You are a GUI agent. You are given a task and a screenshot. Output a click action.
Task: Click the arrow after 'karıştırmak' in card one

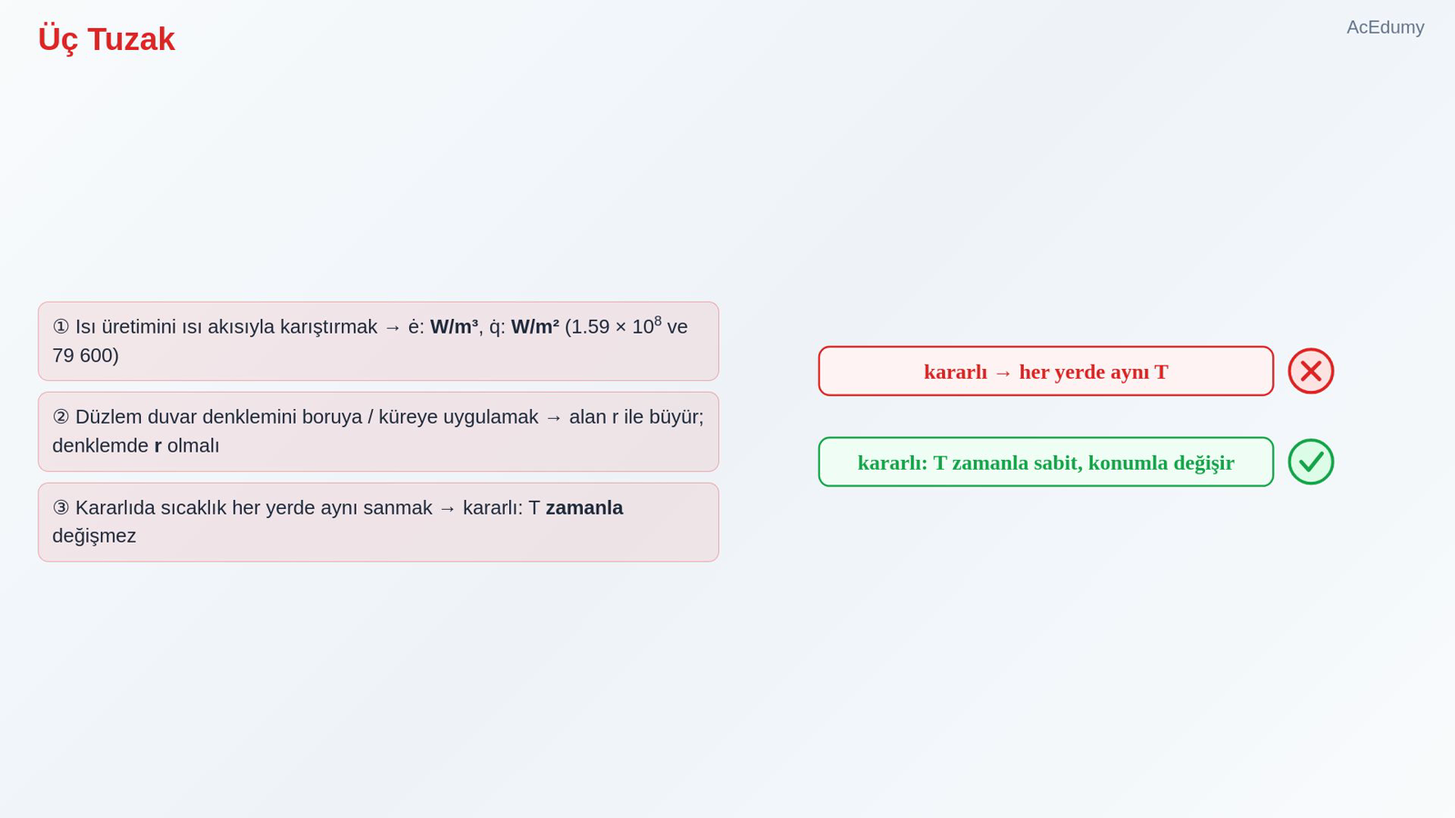393,327
